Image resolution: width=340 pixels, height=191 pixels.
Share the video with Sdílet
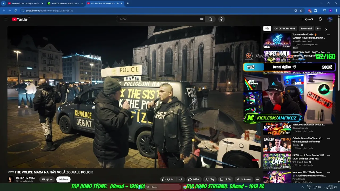coord(193,179)
